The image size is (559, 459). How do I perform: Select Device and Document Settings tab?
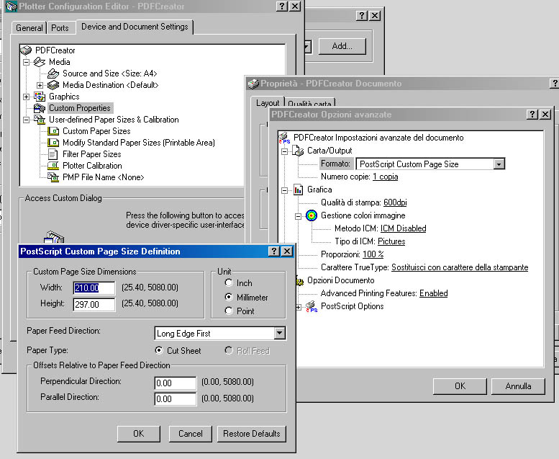[x=135, y=27]
